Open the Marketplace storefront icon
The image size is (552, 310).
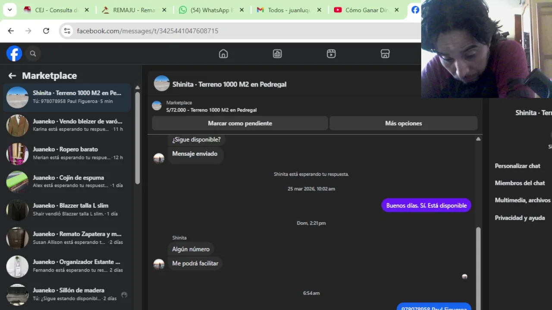385,54
